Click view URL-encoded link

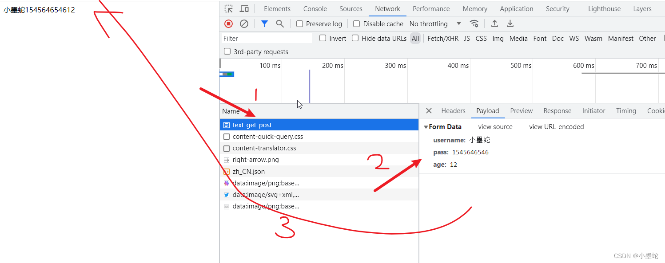[557, 127]
